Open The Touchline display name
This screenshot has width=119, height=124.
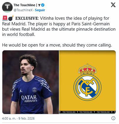pos(24,5)
